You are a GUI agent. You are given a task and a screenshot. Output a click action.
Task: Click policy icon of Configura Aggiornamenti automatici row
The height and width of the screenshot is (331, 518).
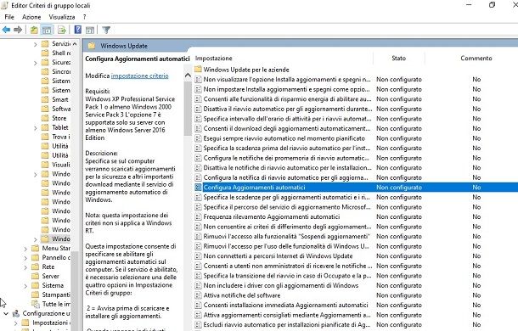(198, 188)
